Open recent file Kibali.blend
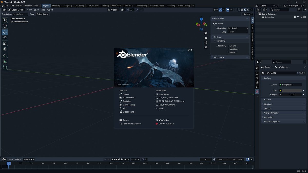Viewport: 308px width, 173px height. [164, 94]
